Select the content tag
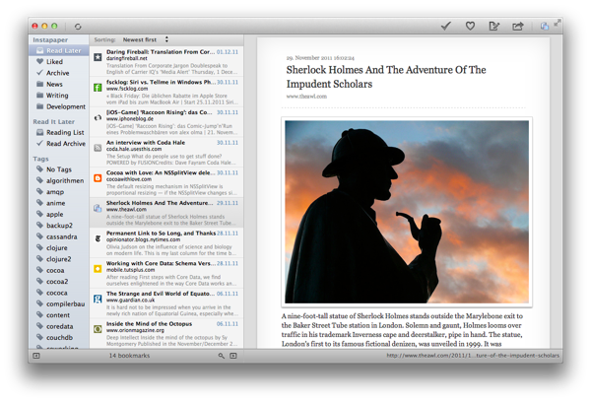The image size is (591, 402). [59, 315]
